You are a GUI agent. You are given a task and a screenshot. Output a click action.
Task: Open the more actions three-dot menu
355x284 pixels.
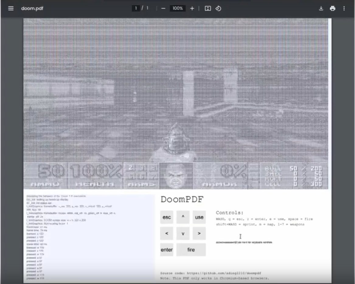344,9
